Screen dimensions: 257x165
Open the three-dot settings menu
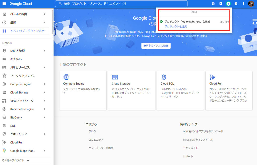tap(243, 4)
